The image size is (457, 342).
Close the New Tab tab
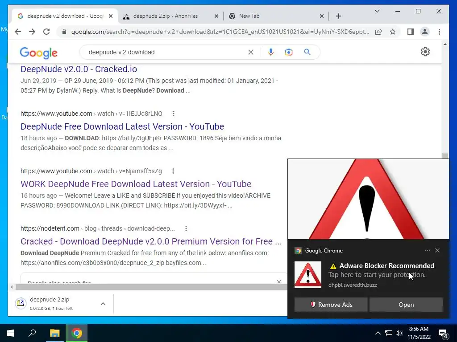point(321,16)
